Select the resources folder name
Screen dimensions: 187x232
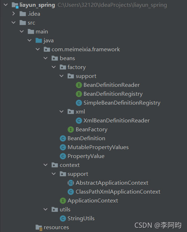pos(56,227)
